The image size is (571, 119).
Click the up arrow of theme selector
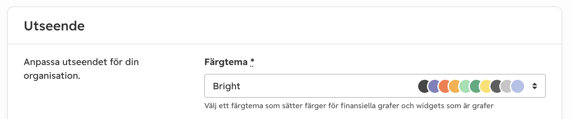[x=535, y=84]
